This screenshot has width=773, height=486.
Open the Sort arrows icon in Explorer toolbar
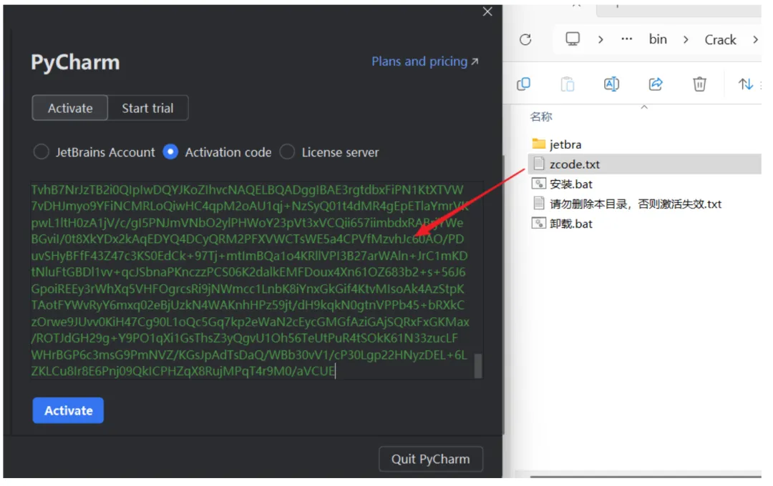point(745,84)
